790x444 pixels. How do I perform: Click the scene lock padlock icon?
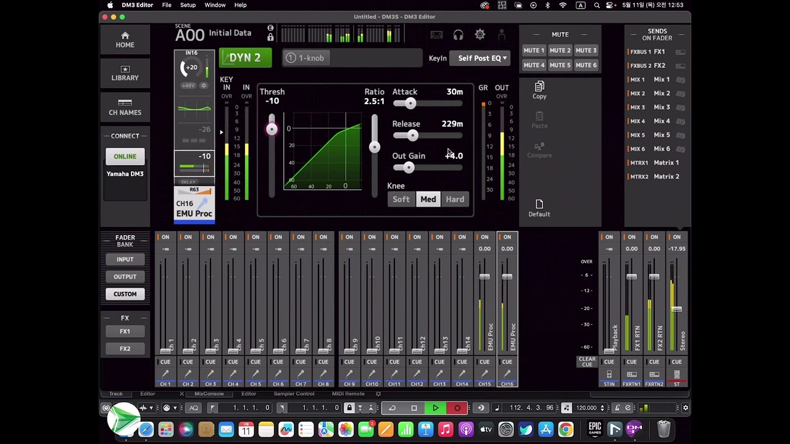click(x=270, y=37)
